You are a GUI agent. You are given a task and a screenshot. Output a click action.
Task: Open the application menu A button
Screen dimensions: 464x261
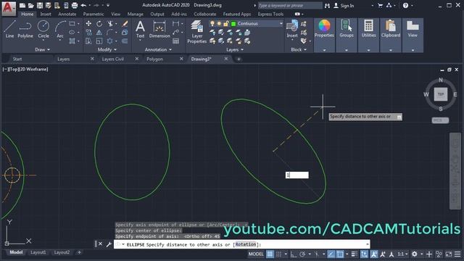[9, 8]
